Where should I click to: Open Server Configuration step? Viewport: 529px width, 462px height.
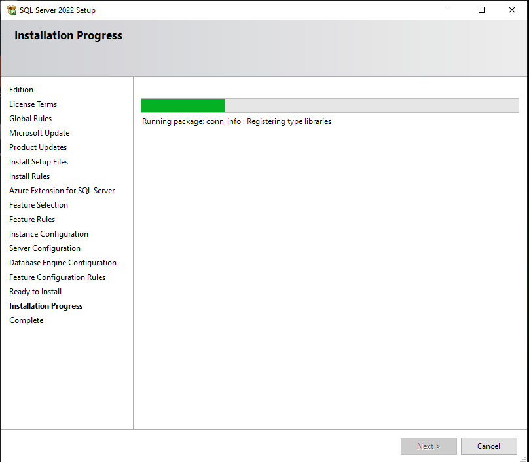[x=45, y=248]
